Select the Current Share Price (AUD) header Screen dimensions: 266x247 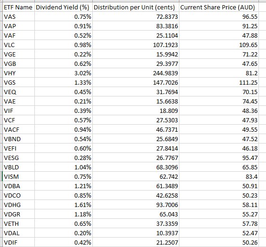[219, 7]
